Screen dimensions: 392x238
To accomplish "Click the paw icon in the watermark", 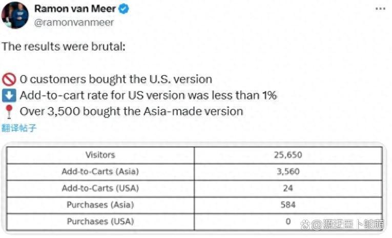I will pos(305,225).
